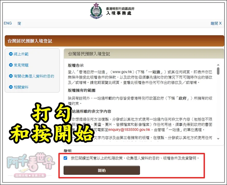Uncheck the privacy policy agreement checkbox
Image resolution: width=227 pixels, height=185 pixels.
(65, 158)
